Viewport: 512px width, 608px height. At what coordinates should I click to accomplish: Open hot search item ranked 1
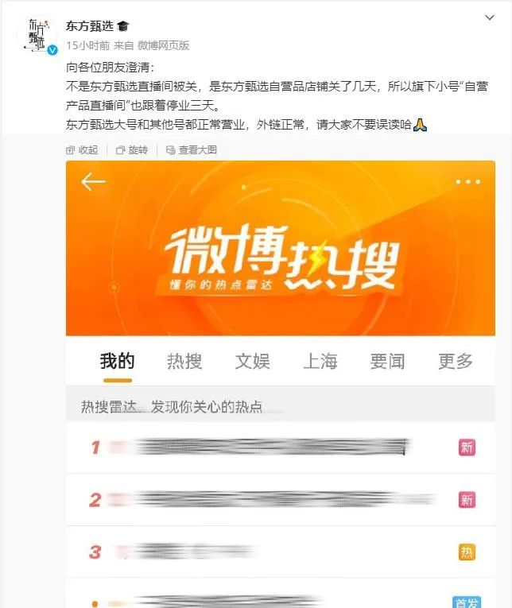[281, 447]
